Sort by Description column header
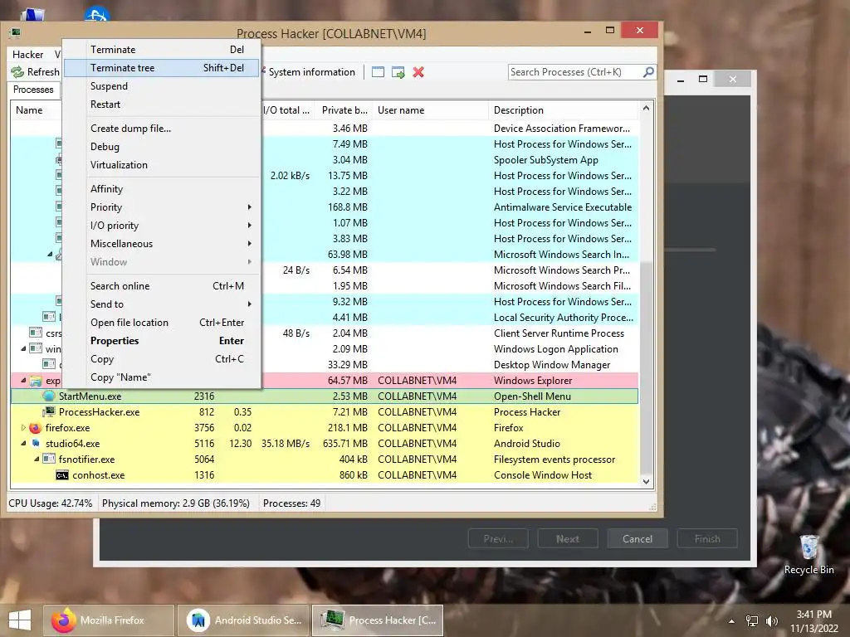 (564, 110)
